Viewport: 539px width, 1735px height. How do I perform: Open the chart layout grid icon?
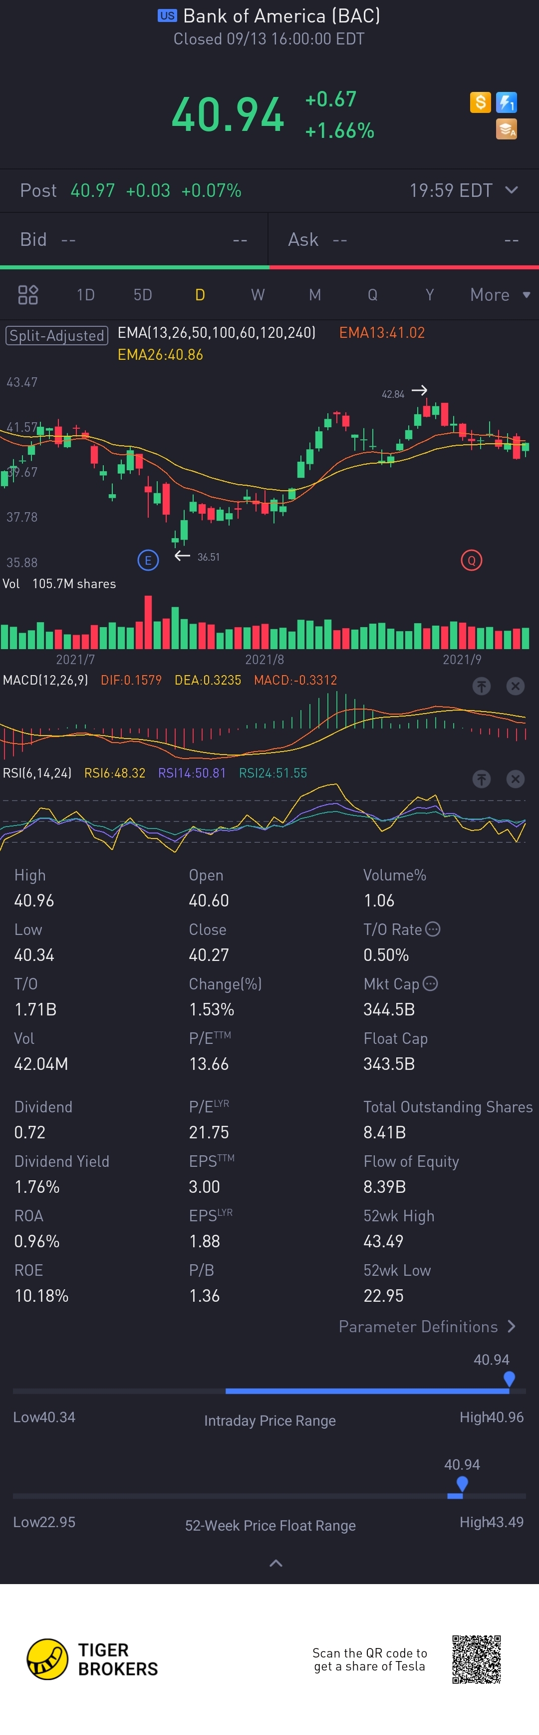tap(27, 294)
